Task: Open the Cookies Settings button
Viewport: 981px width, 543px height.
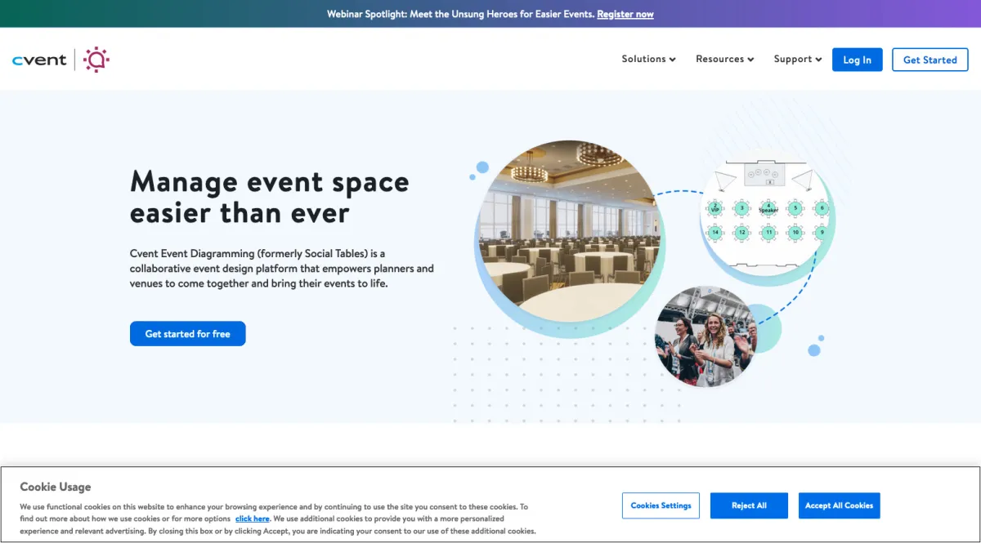Action: 661,505
